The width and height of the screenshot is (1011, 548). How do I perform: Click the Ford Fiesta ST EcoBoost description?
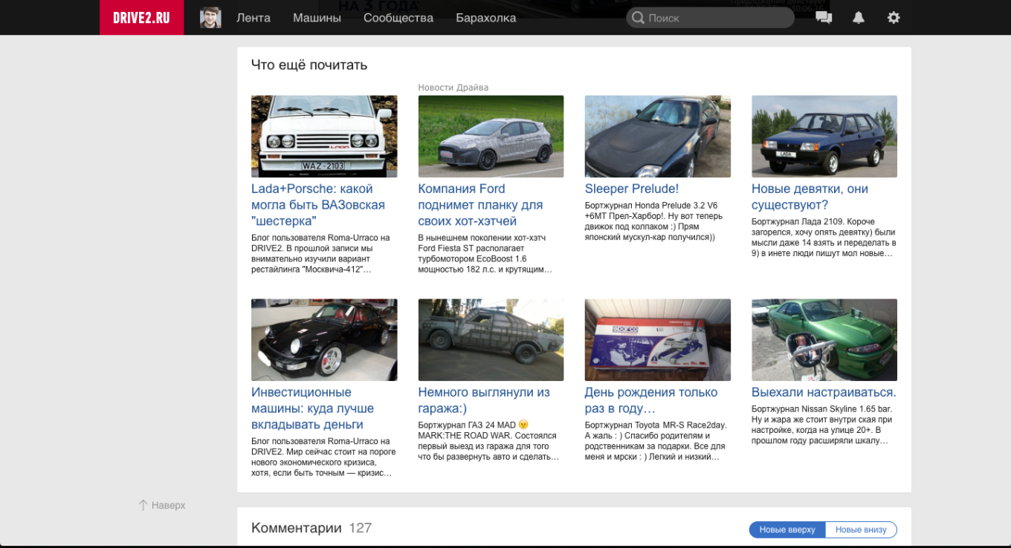485,254
